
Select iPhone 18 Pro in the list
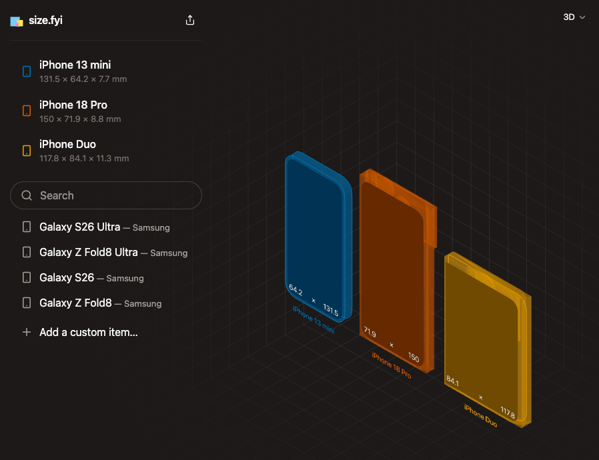pyautogui.click(x=106, y=111)
